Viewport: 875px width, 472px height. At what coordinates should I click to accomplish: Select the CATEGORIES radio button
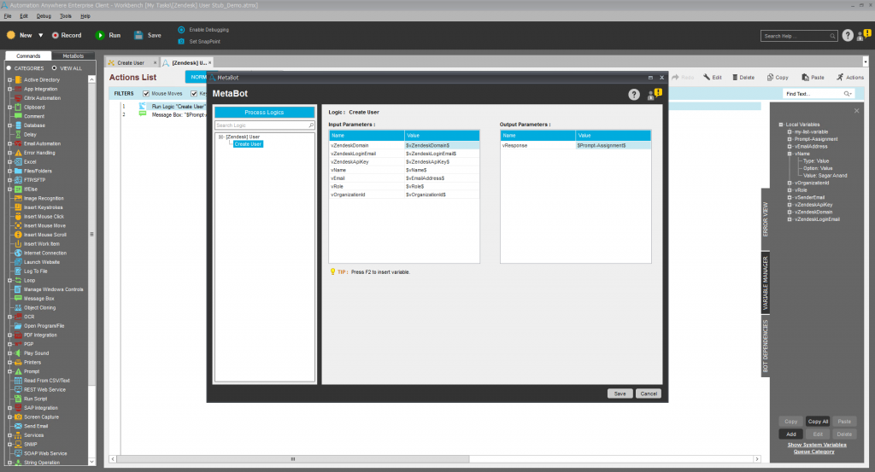point(9,68)
